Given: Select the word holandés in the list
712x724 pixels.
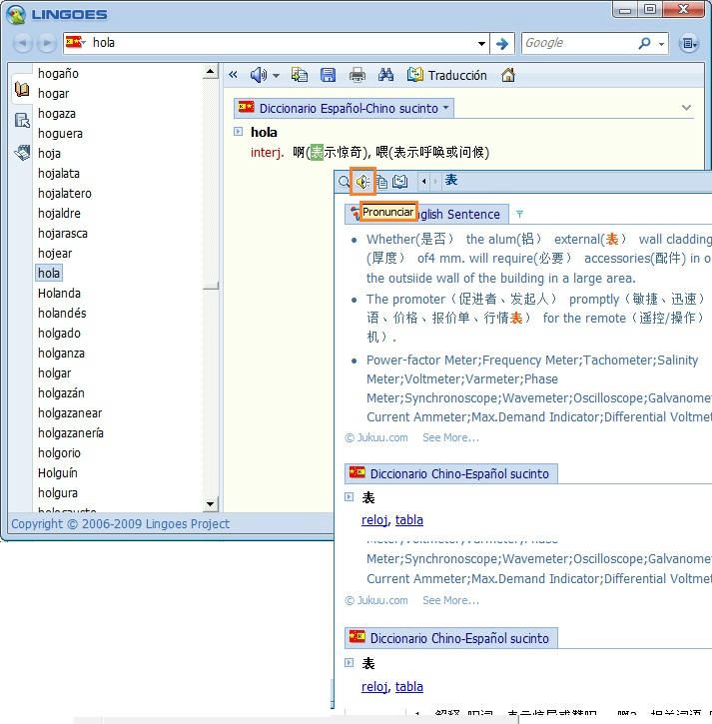Looking at the screenshot, I should pyautogui.click(x=62, y=313).
